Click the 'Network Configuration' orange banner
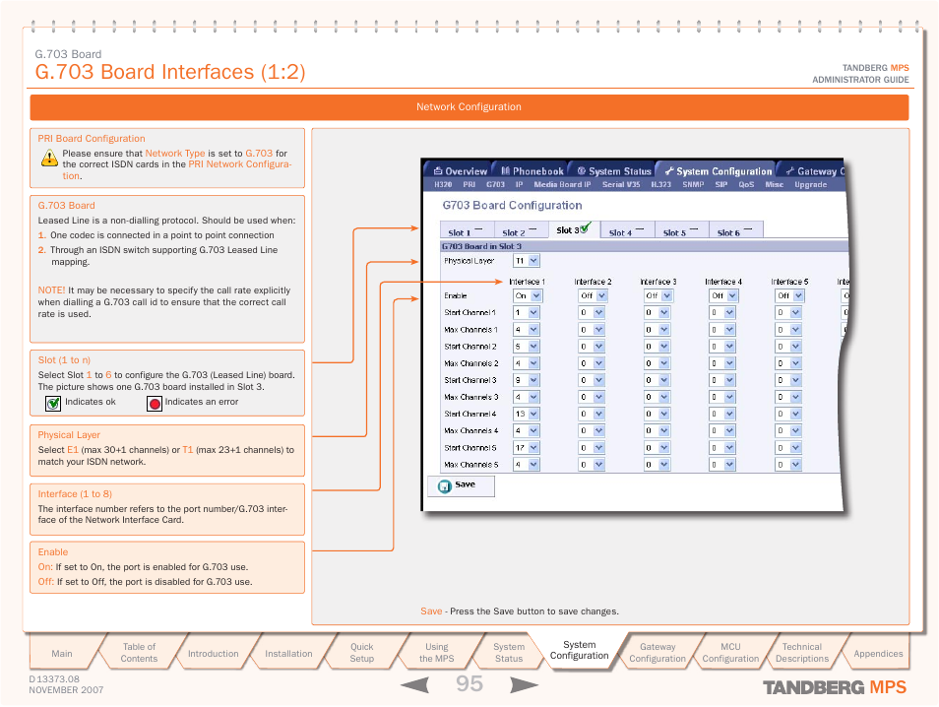Screen dimensions: 939x707 469,107
